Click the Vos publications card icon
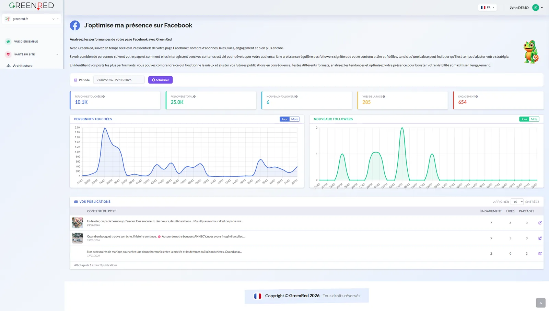Screen dimensions: 549x311 point(76,202)
